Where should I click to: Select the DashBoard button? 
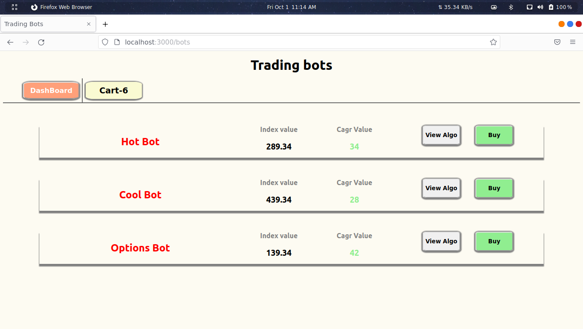(x=51, y=90)
